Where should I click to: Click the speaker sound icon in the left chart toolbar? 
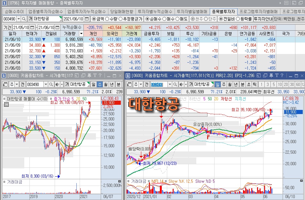(57, 84)
